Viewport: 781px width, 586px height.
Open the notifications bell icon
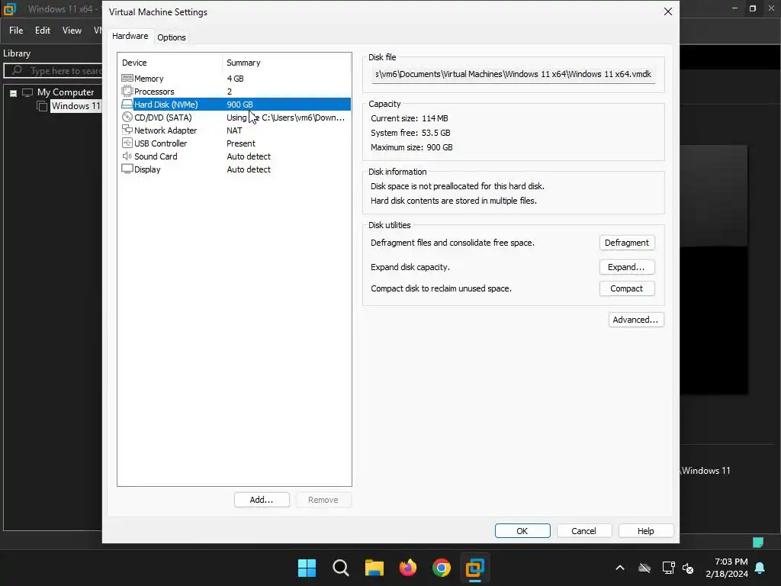tap(760, 568)
